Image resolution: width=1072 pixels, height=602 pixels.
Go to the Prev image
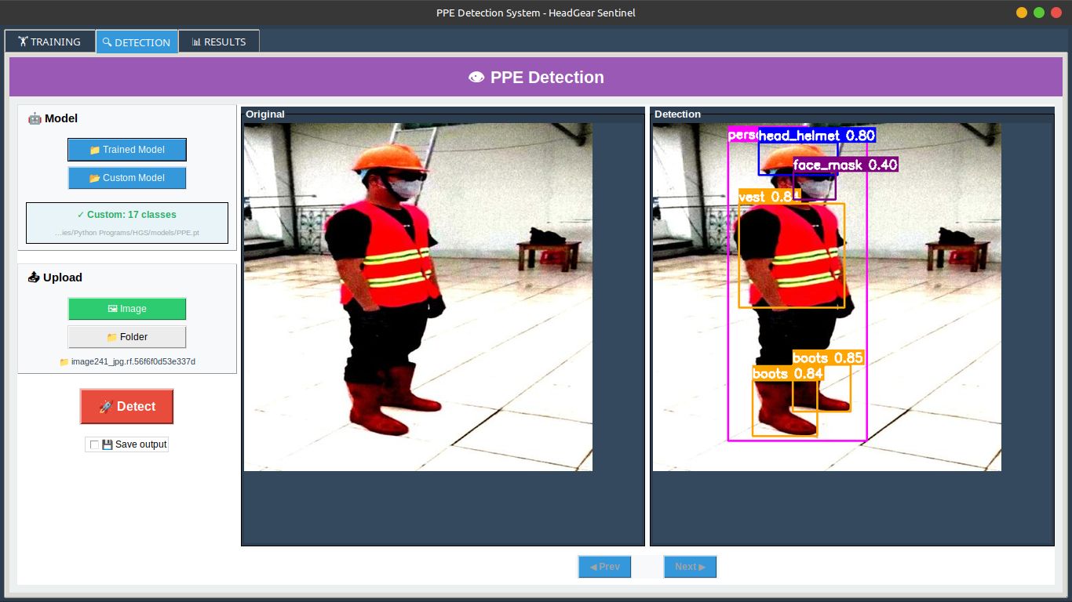tap(604, 567)
